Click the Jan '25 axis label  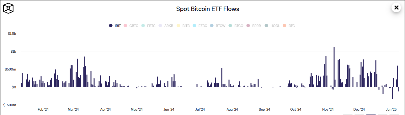click(391, 109)
